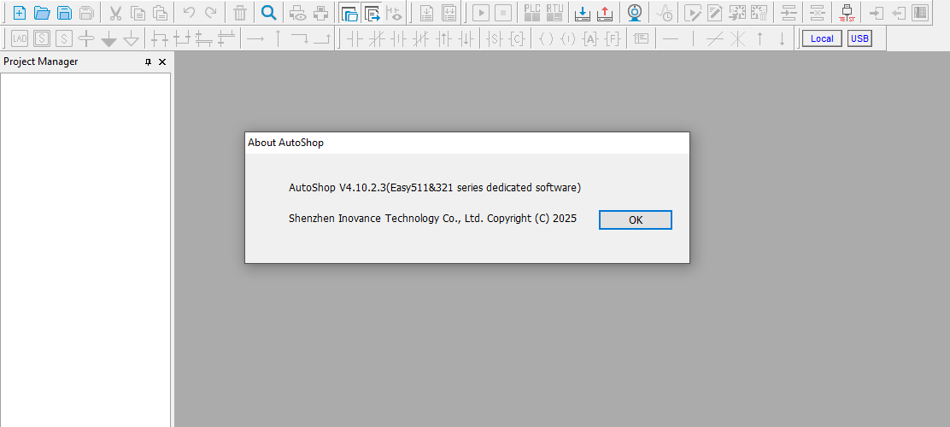Insert the [F] function block
Image resolution: width=950 pixels, height=427 pixels.
click(x=613, y=38)
